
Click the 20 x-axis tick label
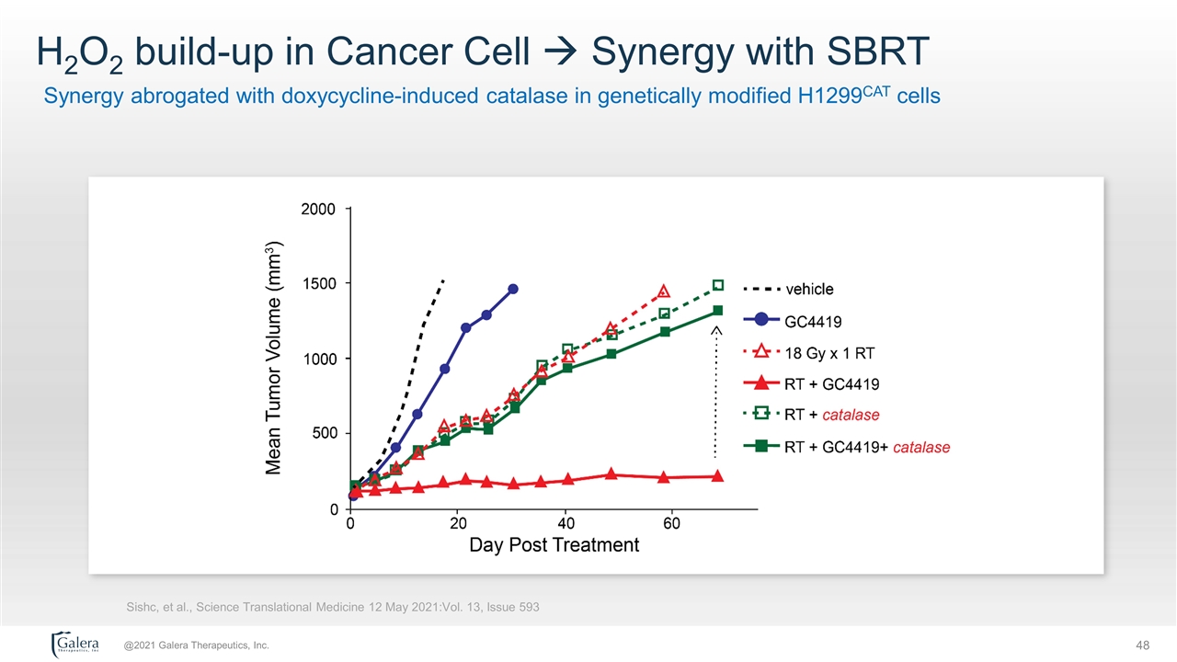(x=457, y=523)
